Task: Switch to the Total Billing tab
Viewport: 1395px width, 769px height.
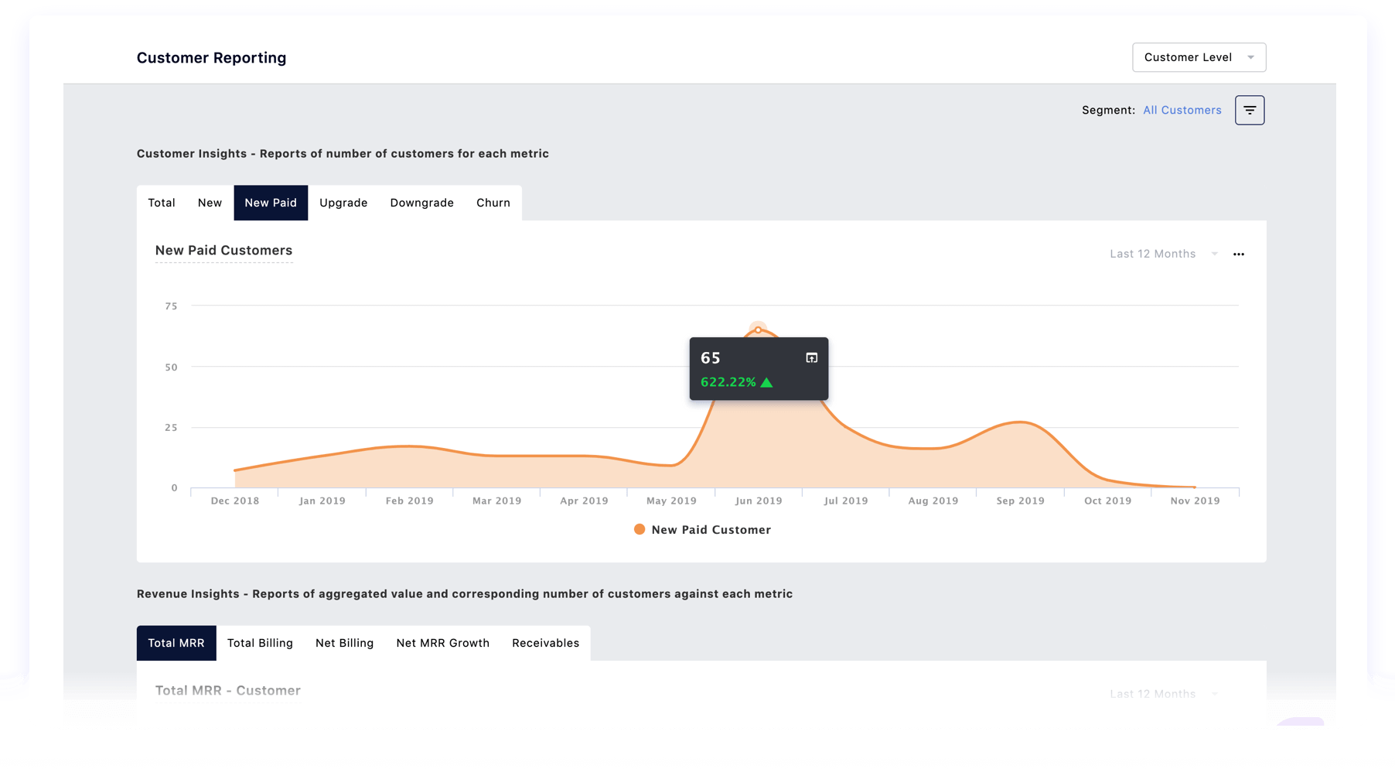Action: click(x=260, y=643)
